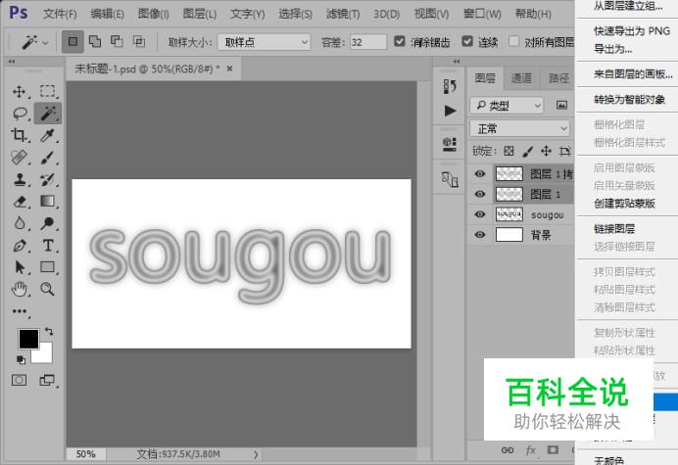Toggle the 连续 contiguous checkbox

coord(467,41)
